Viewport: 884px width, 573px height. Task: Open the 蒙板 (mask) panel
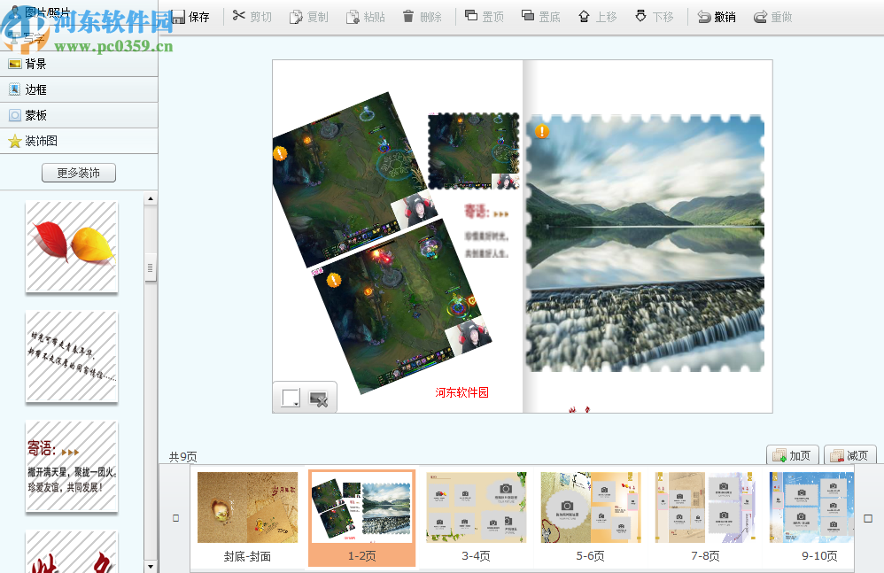coord(79,115)
